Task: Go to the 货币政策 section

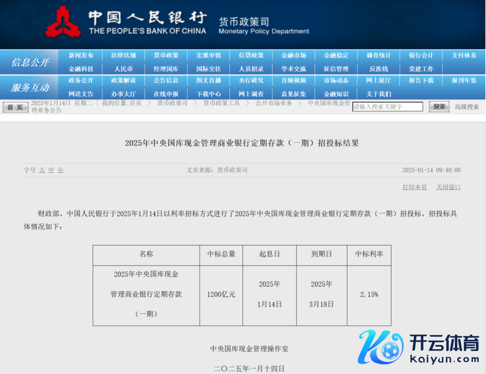Action: (x=166, y=55)
